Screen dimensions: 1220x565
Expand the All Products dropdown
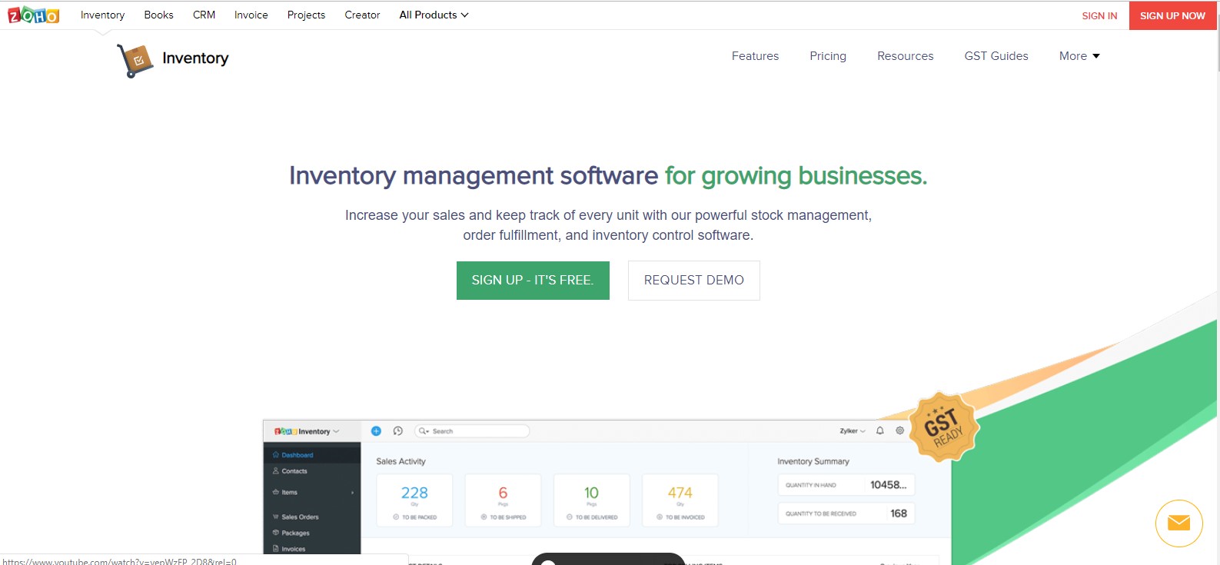[x=434, y=15]
